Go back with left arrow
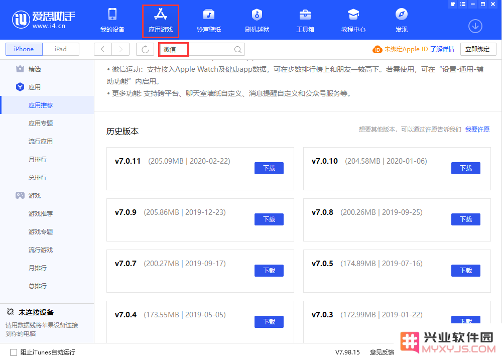 (103, 49)
